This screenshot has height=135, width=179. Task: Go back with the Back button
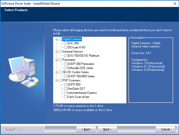(86, 129)
